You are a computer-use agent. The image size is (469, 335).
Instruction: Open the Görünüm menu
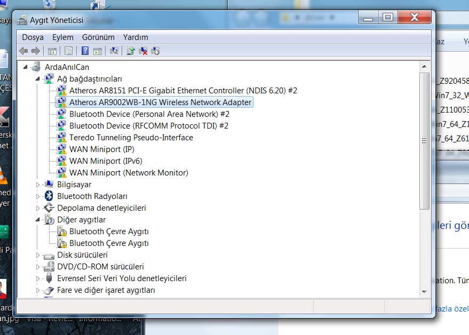pos(98,37)
